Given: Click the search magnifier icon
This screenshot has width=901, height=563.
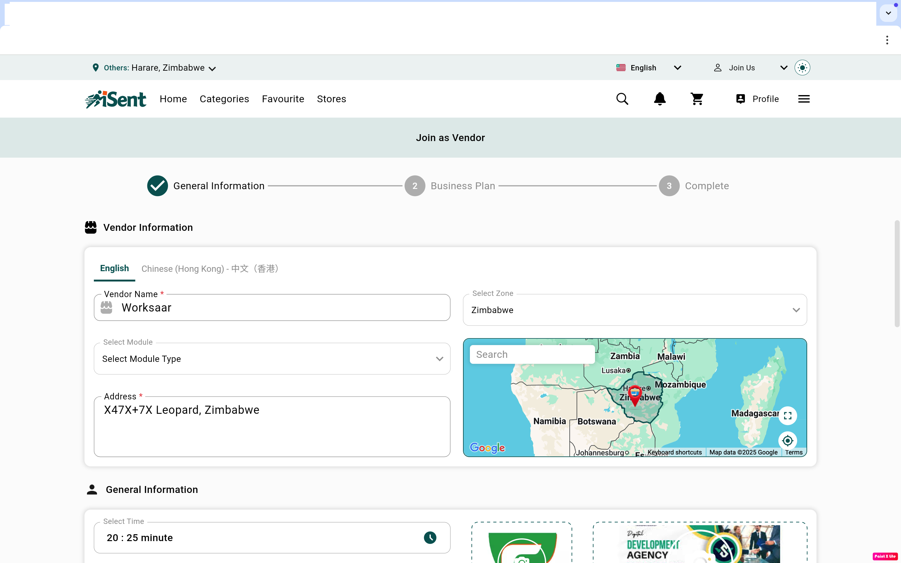Looking at the screenshot, I should (622, 99).
